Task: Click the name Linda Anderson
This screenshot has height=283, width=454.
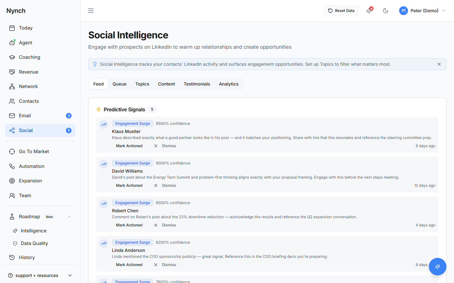Action: pyautogui.click(x=128, y=250)
